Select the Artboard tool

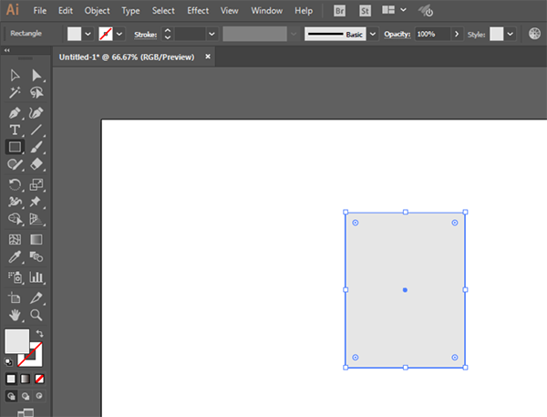[15, 297]
